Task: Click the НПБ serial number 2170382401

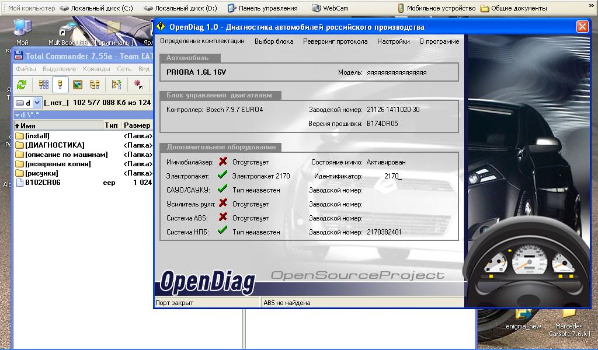Action: point(384,232)
